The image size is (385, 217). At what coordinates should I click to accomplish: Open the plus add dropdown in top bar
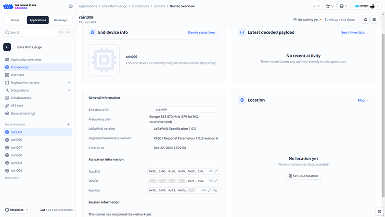pos(316,6)
